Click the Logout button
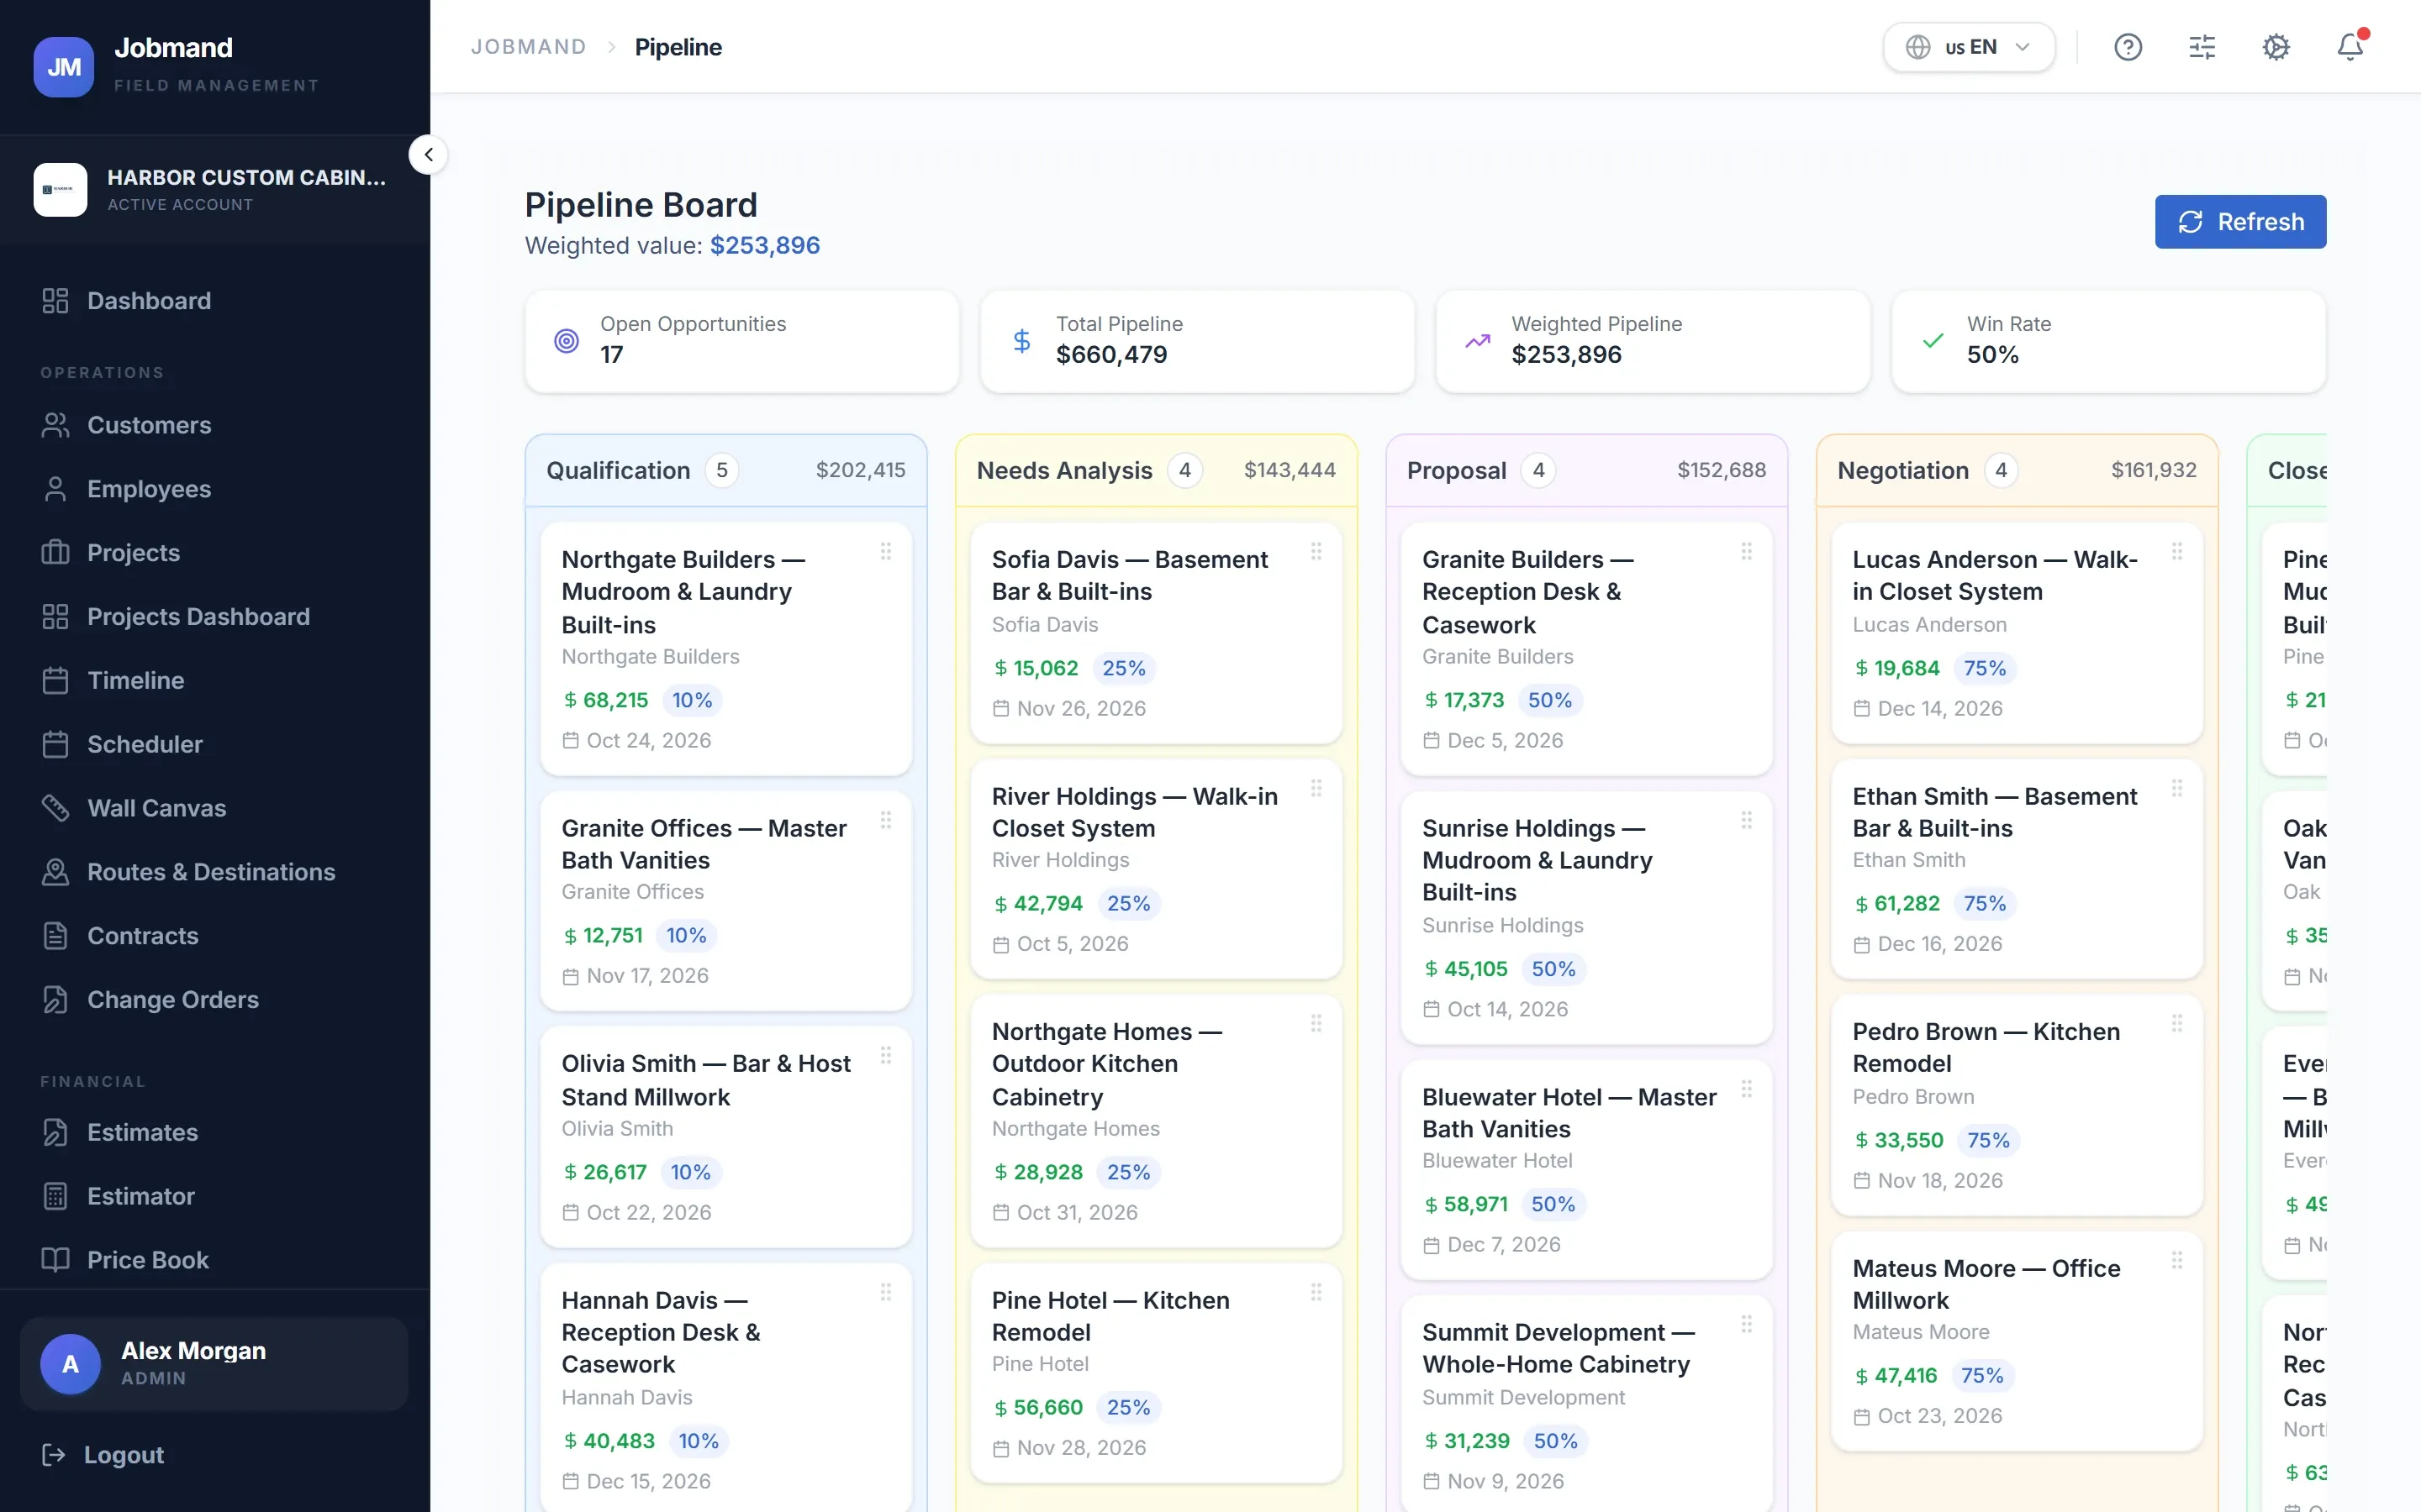Viewport: 2421px width, 1512px height. [x=104, y=1455]
